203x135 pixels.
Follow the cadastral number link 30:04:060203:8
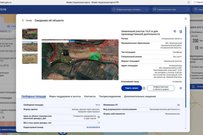(93, 127)
